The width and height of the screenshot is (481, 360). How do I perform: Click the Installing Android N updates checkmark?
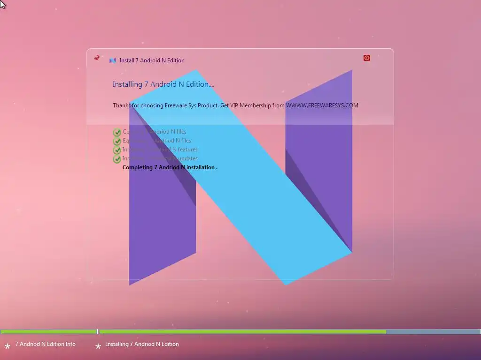[117, 159]
